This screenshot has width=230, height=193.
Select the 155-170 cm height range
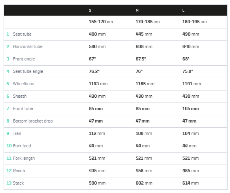[x=101, y=22]
